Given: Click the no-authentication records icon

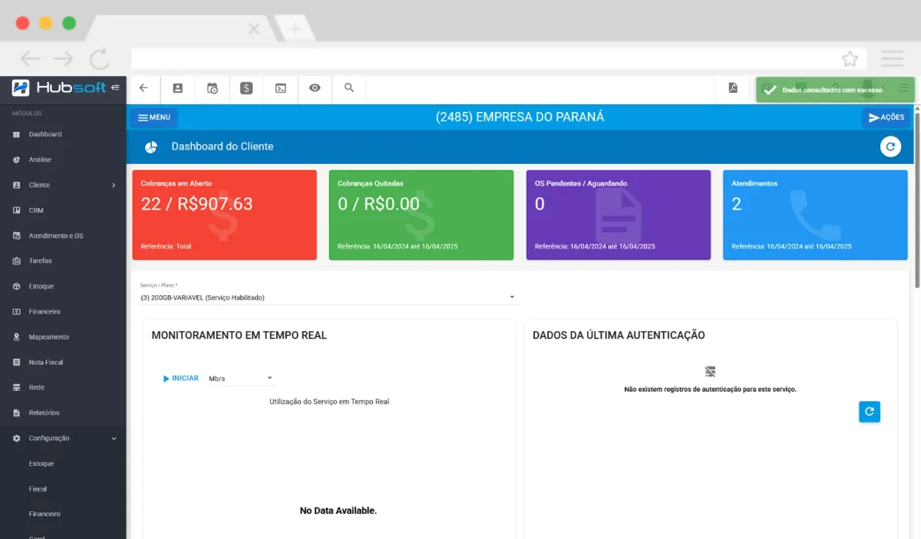Looking at the screenshot, I should click(710, 372).
